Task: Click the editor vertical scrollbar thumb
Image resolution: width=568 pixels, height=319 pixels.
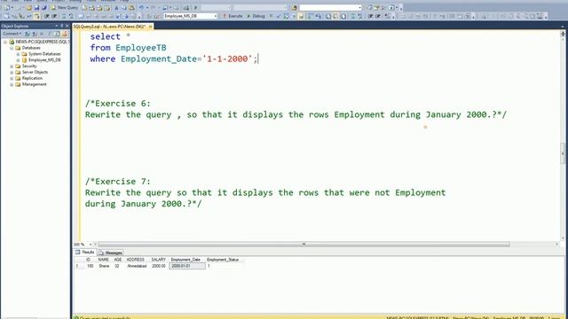Action: point(563,153)
